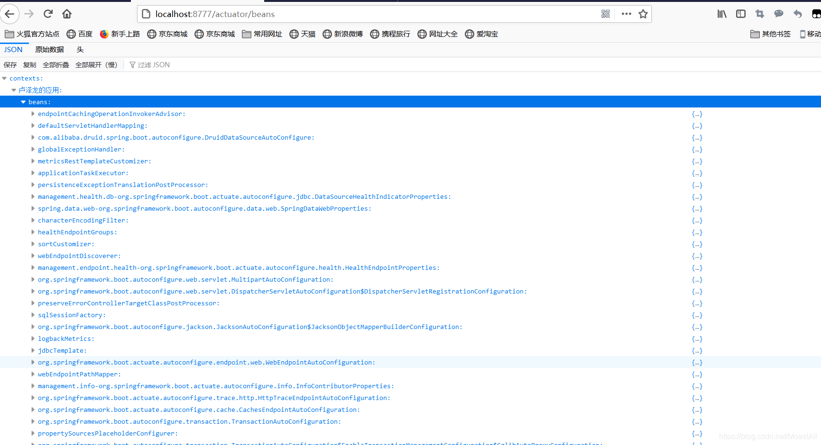
Task: Expand sqlSessionFactory node
Action: pyautogui.click(x=33, y=315)
